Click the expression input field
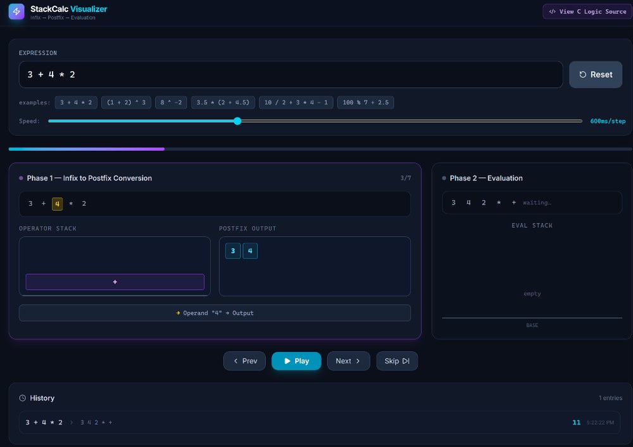This screenshot has width=633, height=447. 291,74
